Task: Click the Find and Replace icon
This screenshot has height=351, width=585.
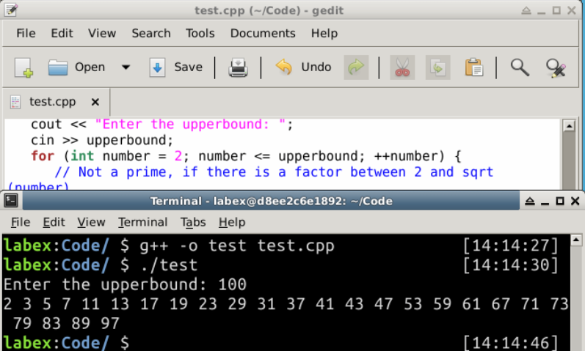Action: click(556, 67)
